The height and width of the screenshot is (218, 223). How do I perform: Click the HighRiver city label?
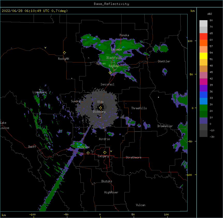coord(111,192)
